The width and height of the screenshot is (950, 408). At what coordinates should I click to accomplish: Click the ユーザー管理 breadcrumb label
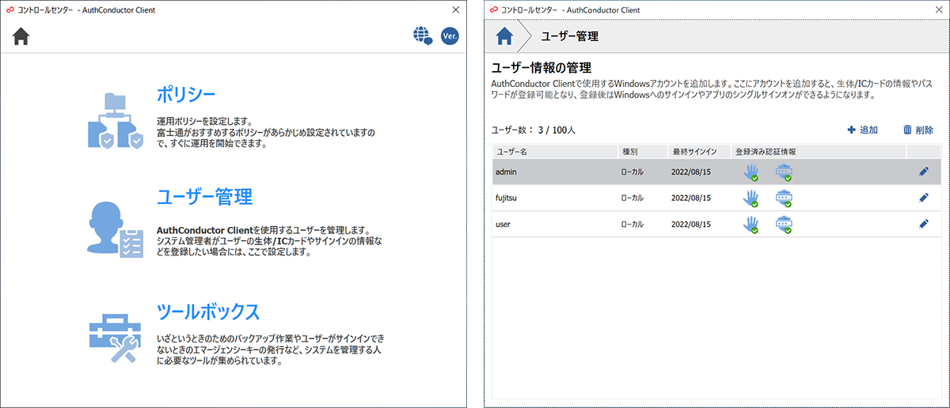569,36
